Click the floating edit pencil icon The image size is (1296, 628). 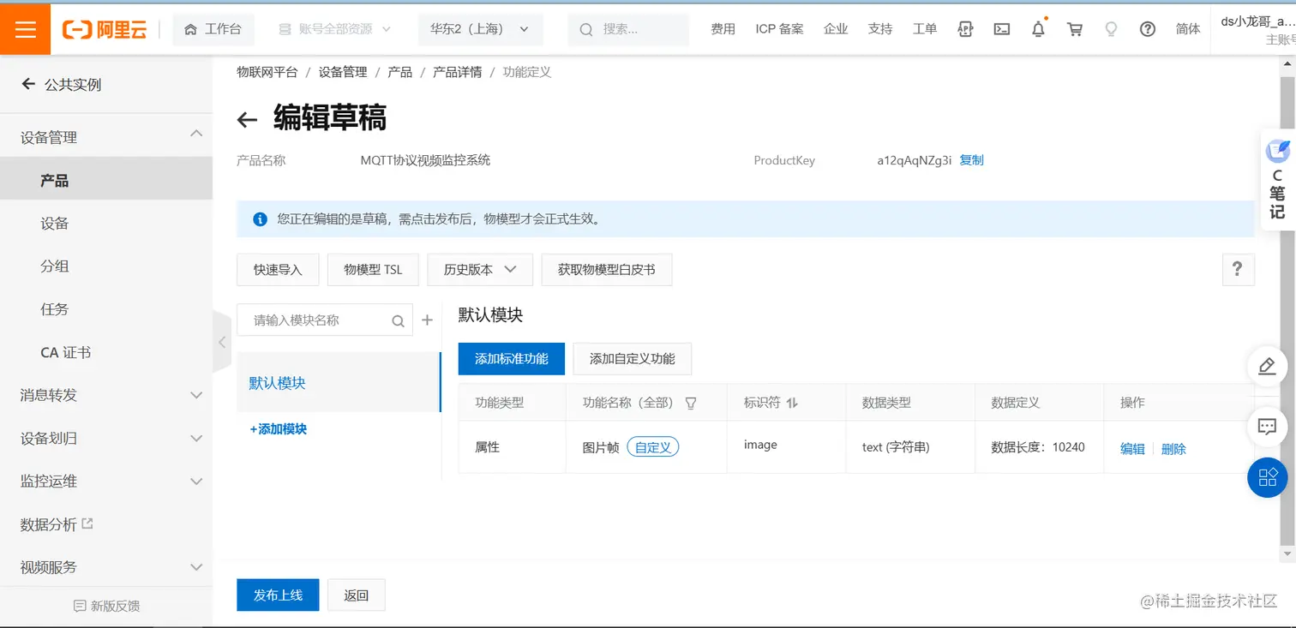click(1267, 366)
